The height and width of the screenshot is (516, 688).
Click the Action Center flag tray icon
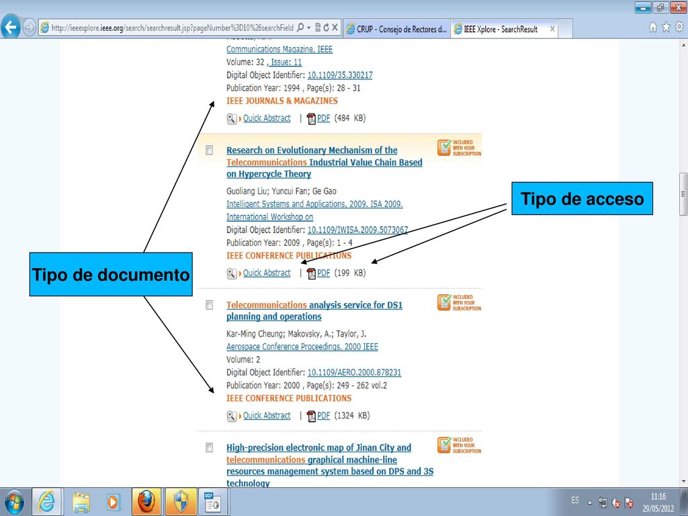629,503
